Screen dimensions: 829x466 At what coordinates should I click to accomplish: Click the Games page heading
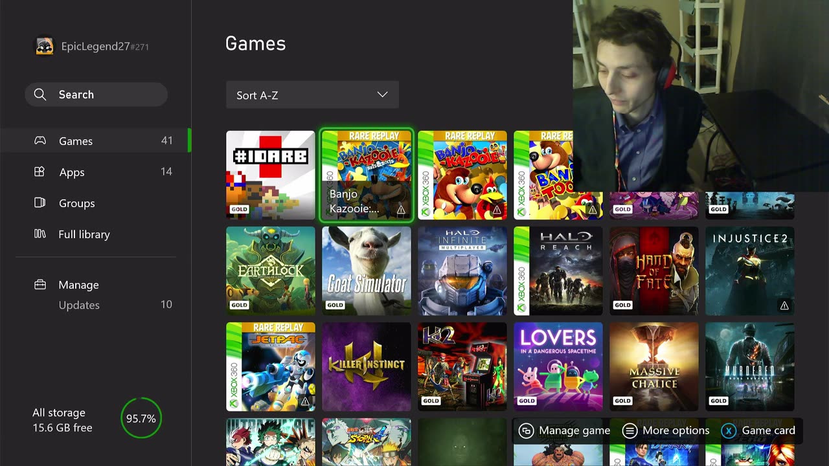point(255,43)
